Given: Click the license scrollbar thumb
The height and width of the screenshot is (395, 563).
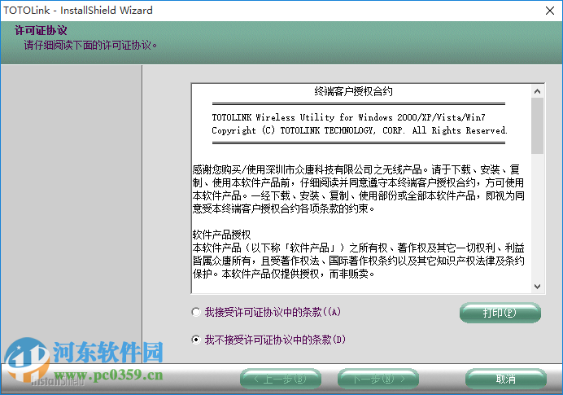Looking at the screenshot, I should (538, 125).
